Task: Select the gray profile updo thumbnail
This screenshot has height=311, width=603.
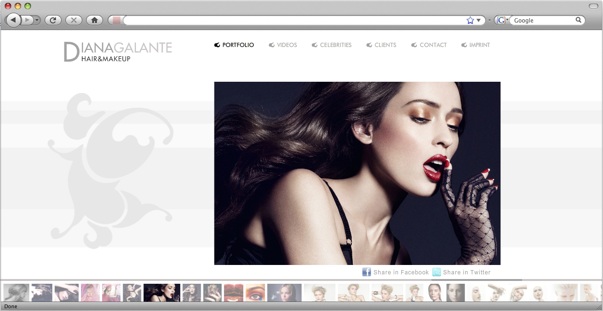Action: 16,292
